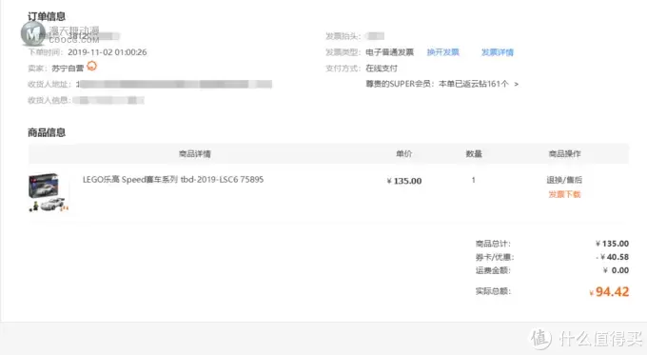Image resolution: width=647 pixels, height=355 pixels.
Task: Click the order time 2019-11-02 text
Action: point(108,52)
